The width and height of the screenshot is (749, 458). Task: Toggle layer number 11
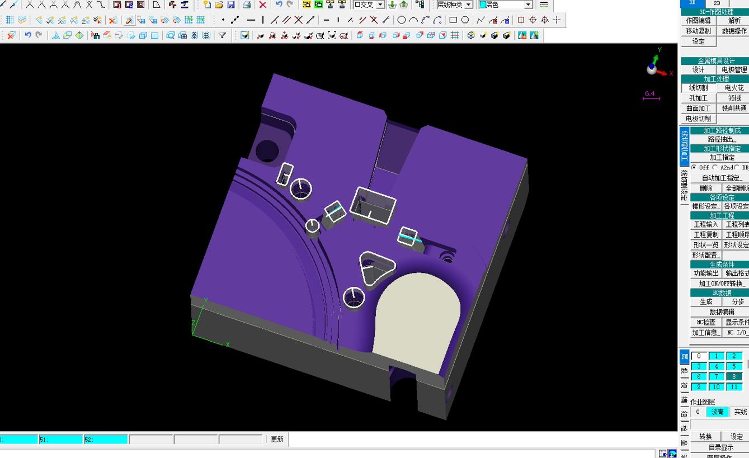coord(734,386)
